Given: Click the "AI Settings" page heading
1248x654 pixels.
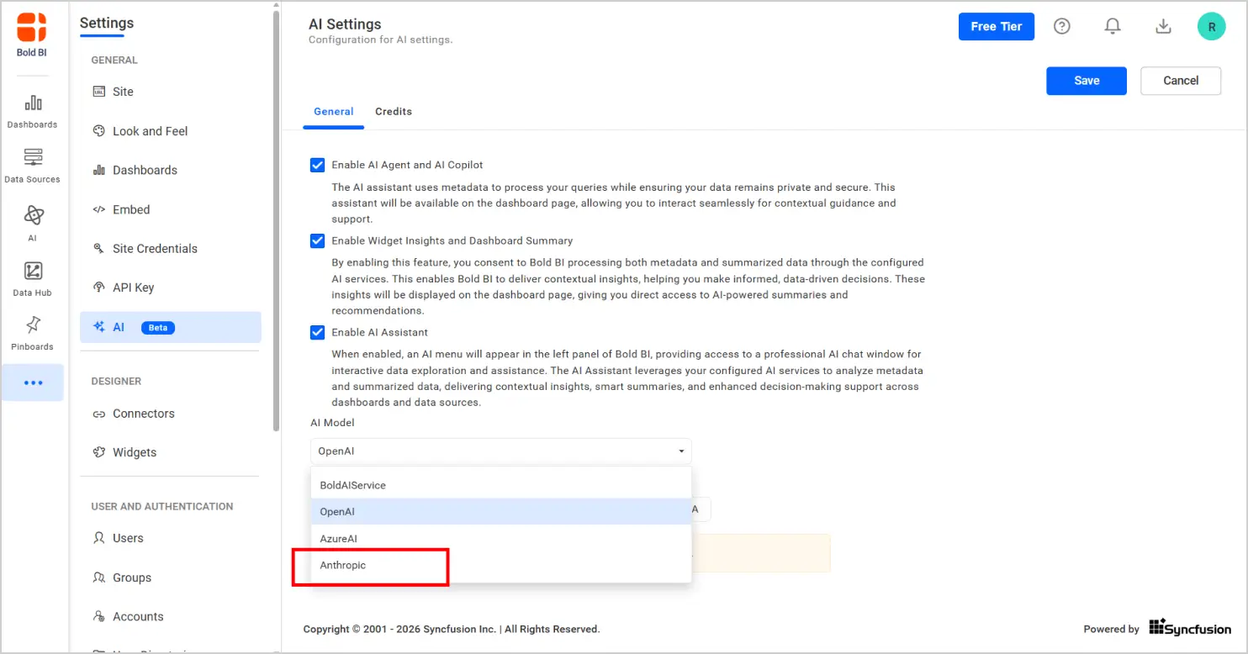Looking at the screenshot, I should tap(345, 24).
